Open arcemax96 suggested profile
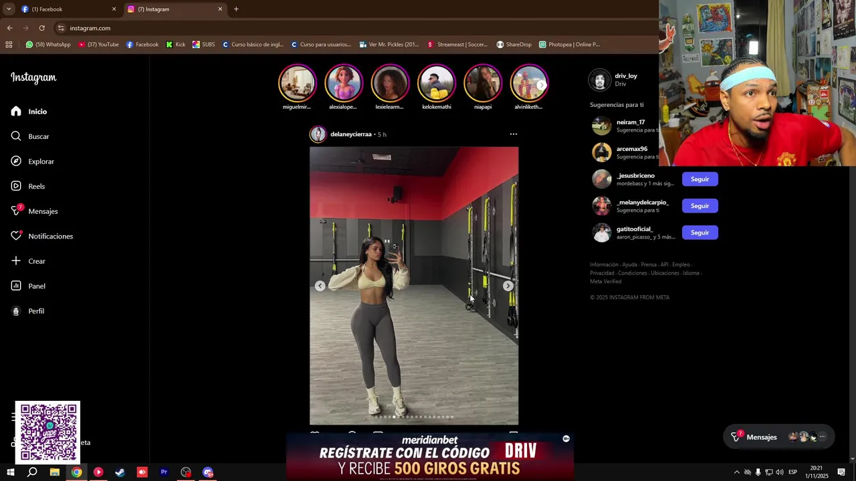Viewport: 856px width, 481px height. click(632, 149)
